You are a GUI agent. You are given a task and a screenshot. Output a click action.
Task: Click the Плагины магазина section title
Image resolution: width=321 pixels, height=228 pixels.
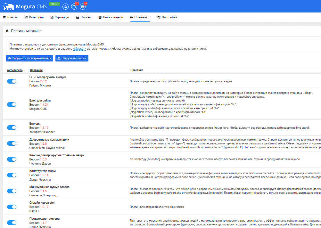click(26, 31)
